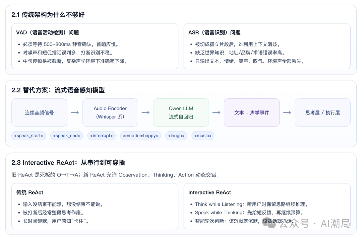Select the 连续音频信号 input block

(39, 112)
